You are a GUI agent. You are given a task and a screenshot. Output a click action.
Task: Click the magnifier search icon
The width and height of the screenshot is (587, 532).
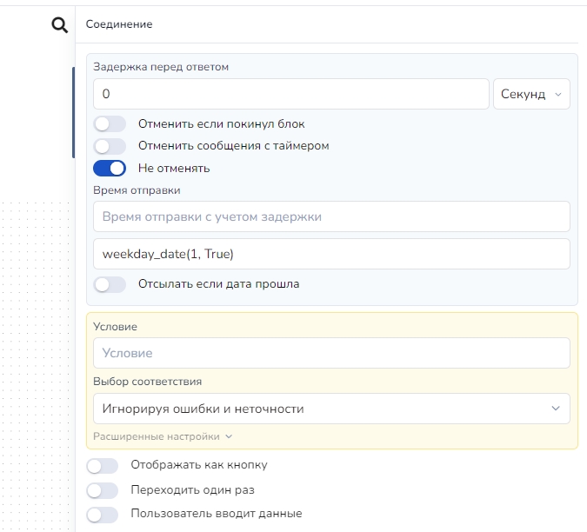pyautogui.click(x=59, y=25)
